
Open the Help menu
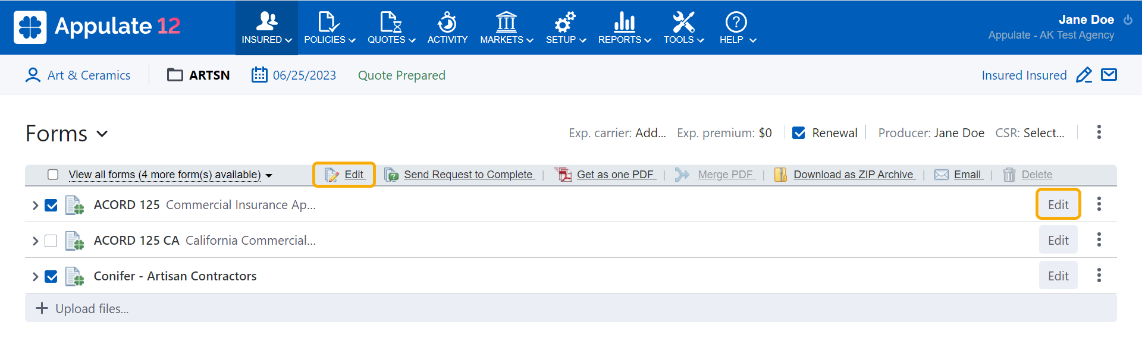[x=738, y=28]
